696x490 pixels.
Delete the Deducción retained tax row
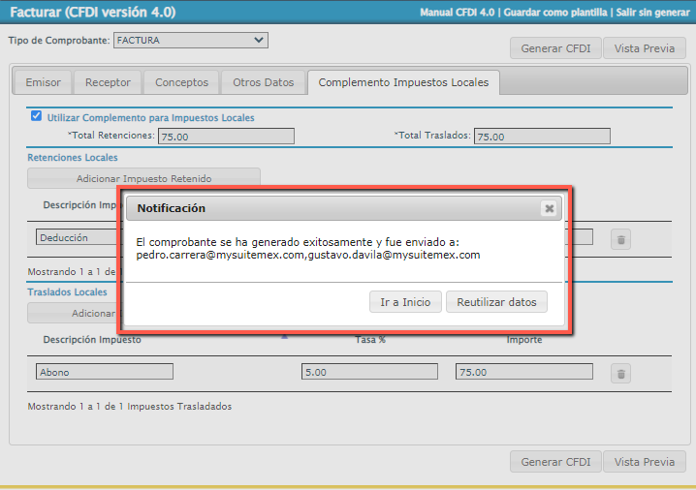(x=621, y=238)
